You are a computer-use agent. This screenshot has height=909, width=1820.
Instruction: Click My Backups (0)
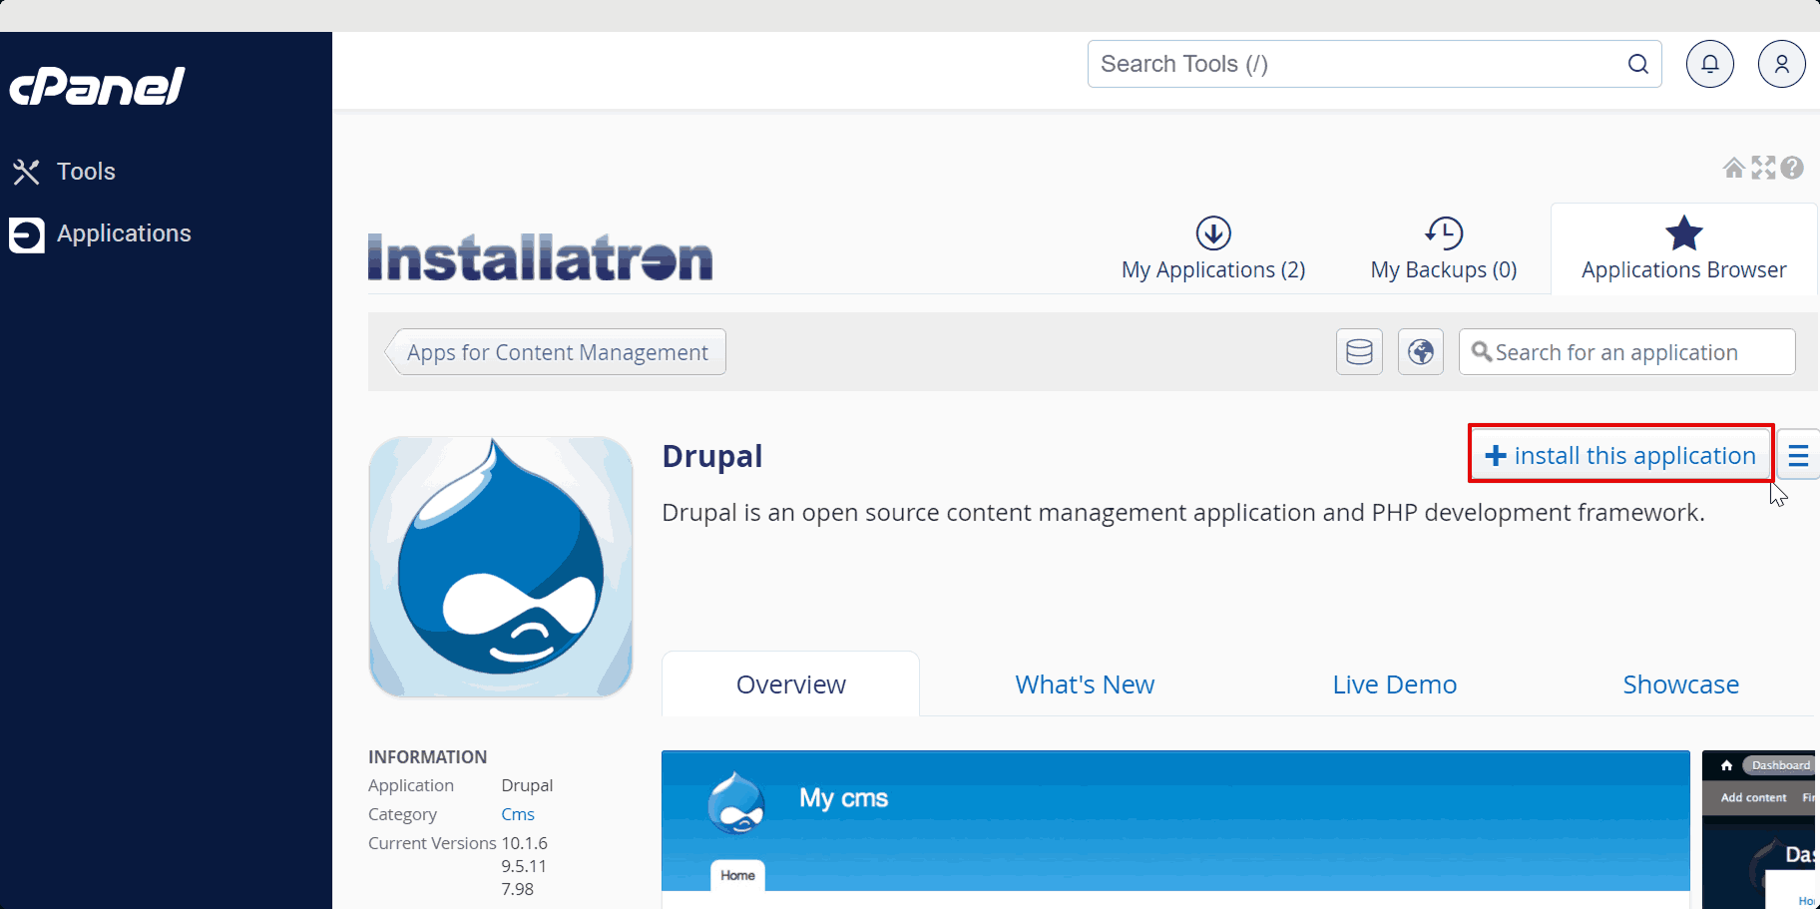tap(1443, 249)
